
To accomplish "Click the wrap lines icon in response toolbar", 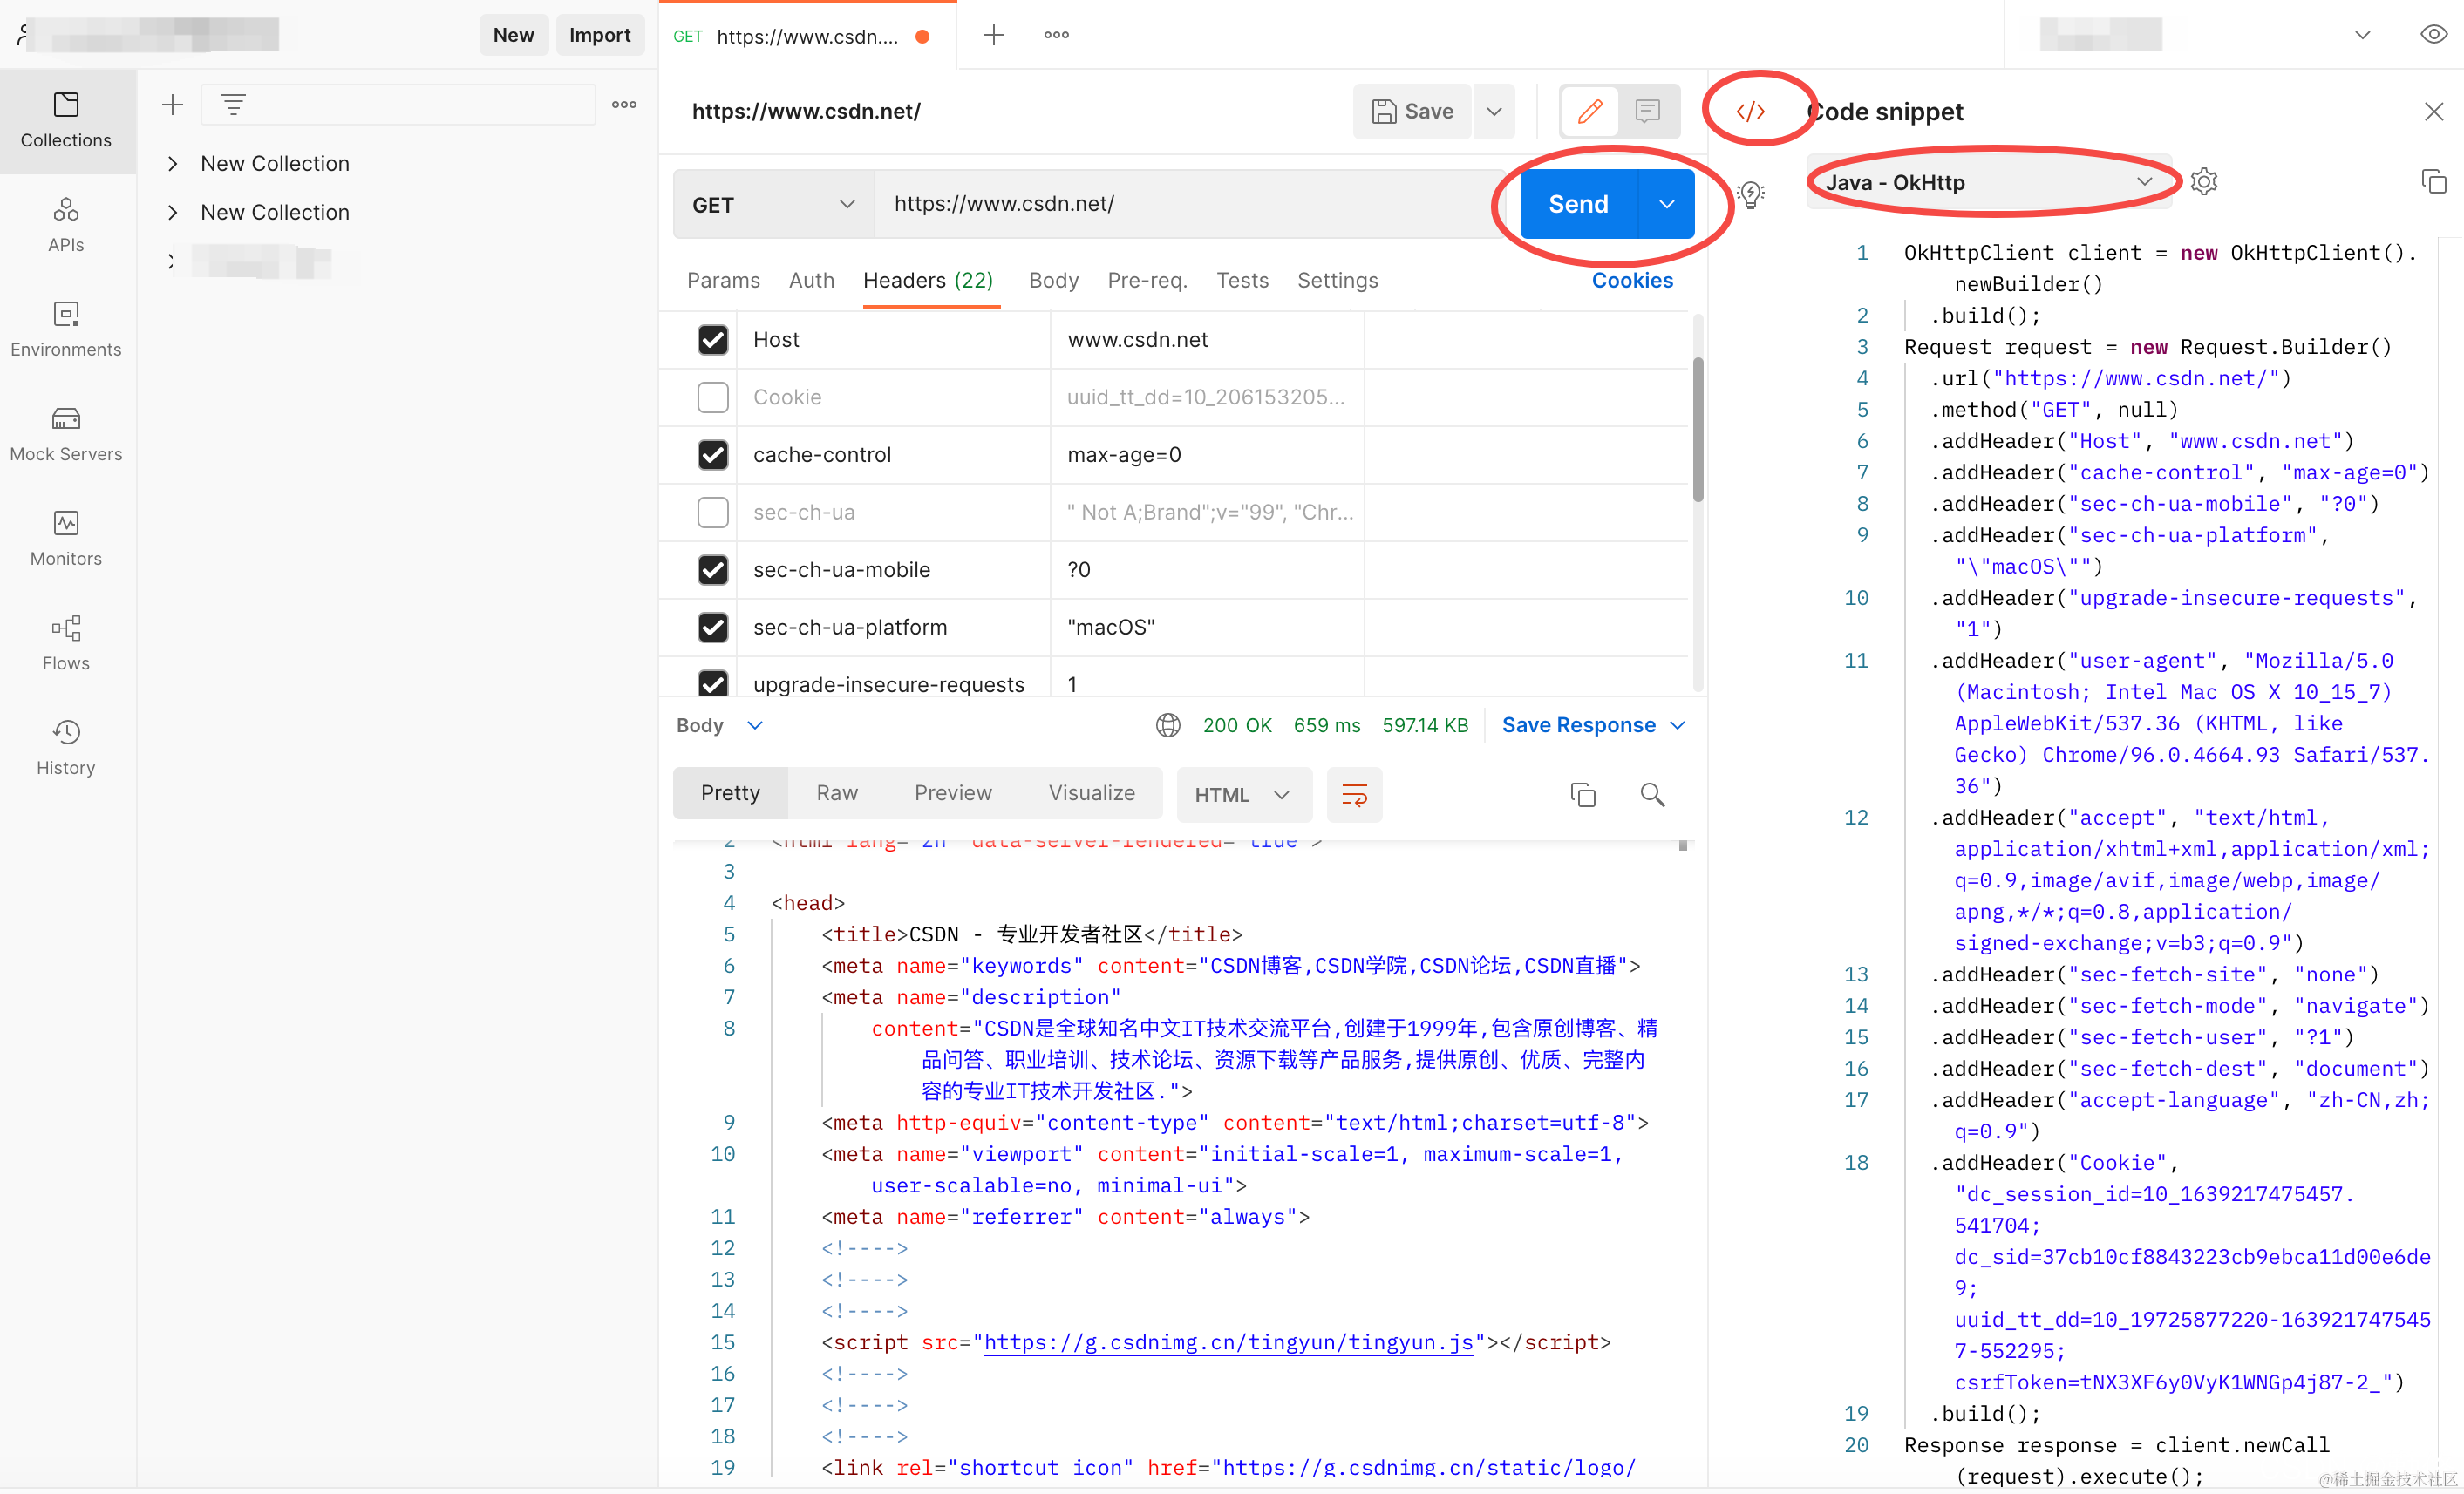I will (x=1354, y=795).
